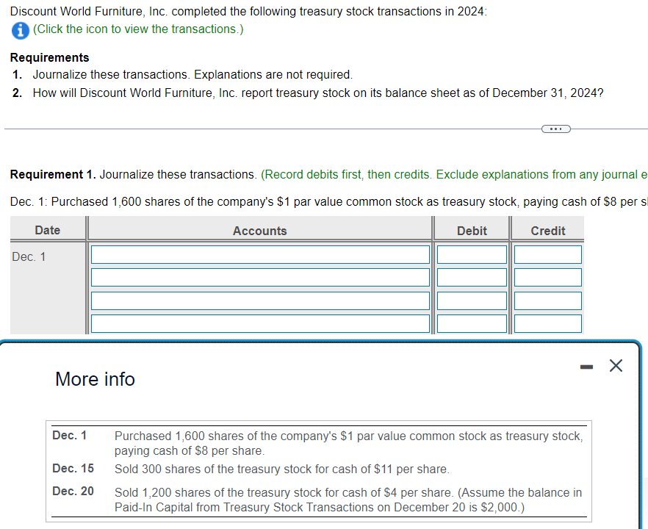Image resolution: width=648 pixels, height=529 pixels.
Task: Click the third row Credit field
Action: [x=548, y=301]
